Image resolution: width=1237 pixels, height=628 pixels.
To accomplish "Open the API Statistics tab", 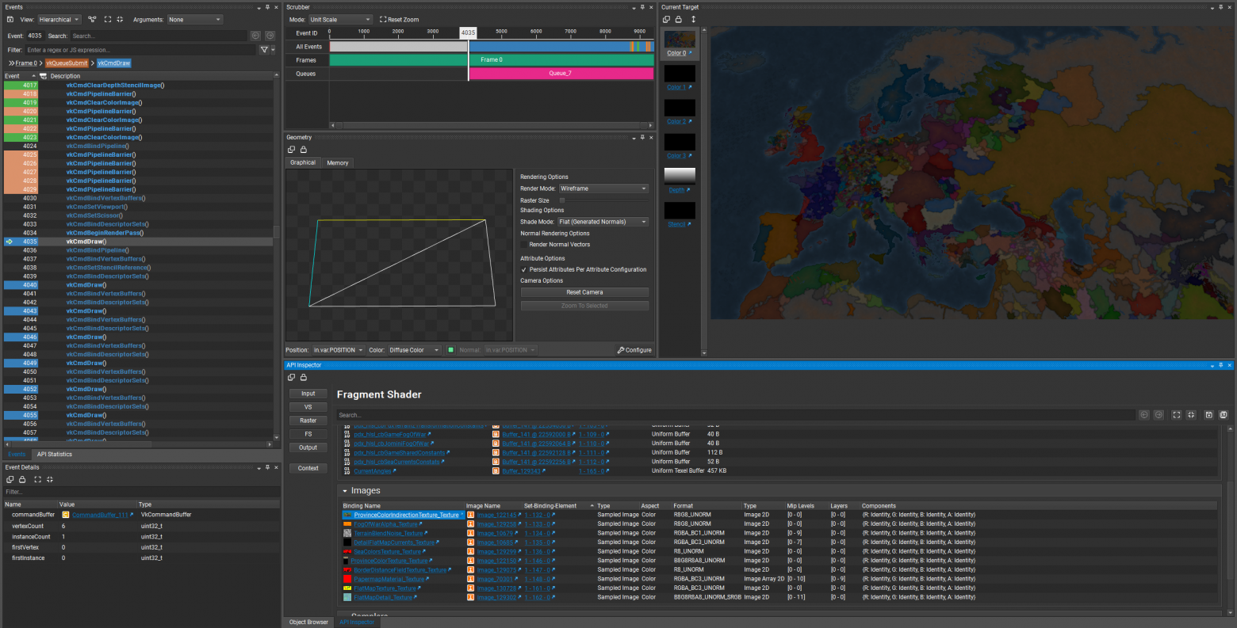I will (x=55, y=455).
